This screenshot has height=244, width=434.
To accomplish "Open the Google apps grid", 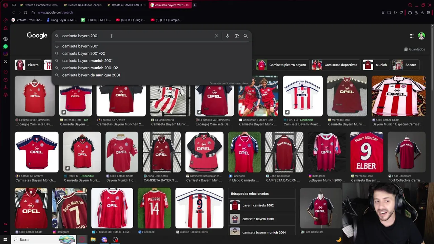I will [411, 36].
